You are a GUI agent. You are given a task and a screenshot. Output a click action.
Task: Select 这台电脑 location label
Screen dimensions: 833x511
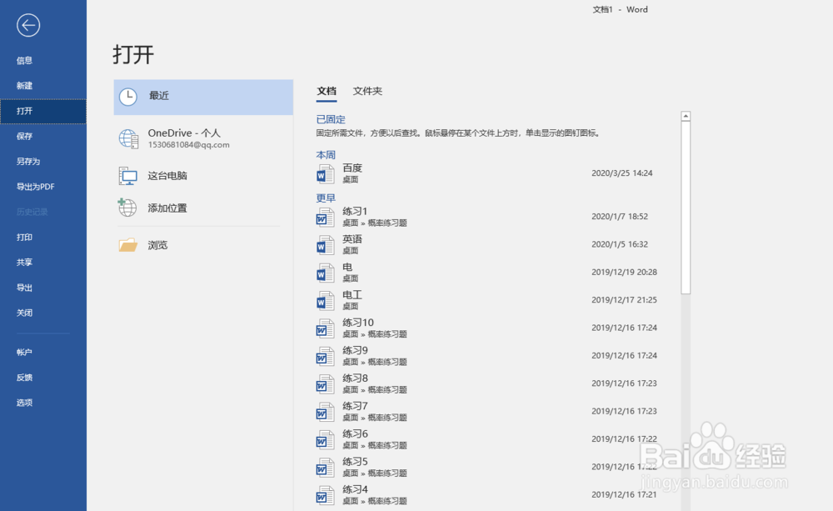167,176
